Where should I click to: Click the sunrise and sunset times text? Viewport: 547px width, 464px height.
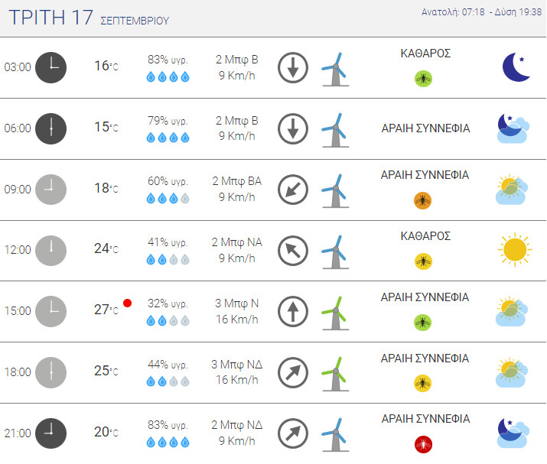[x=481, y=12]
